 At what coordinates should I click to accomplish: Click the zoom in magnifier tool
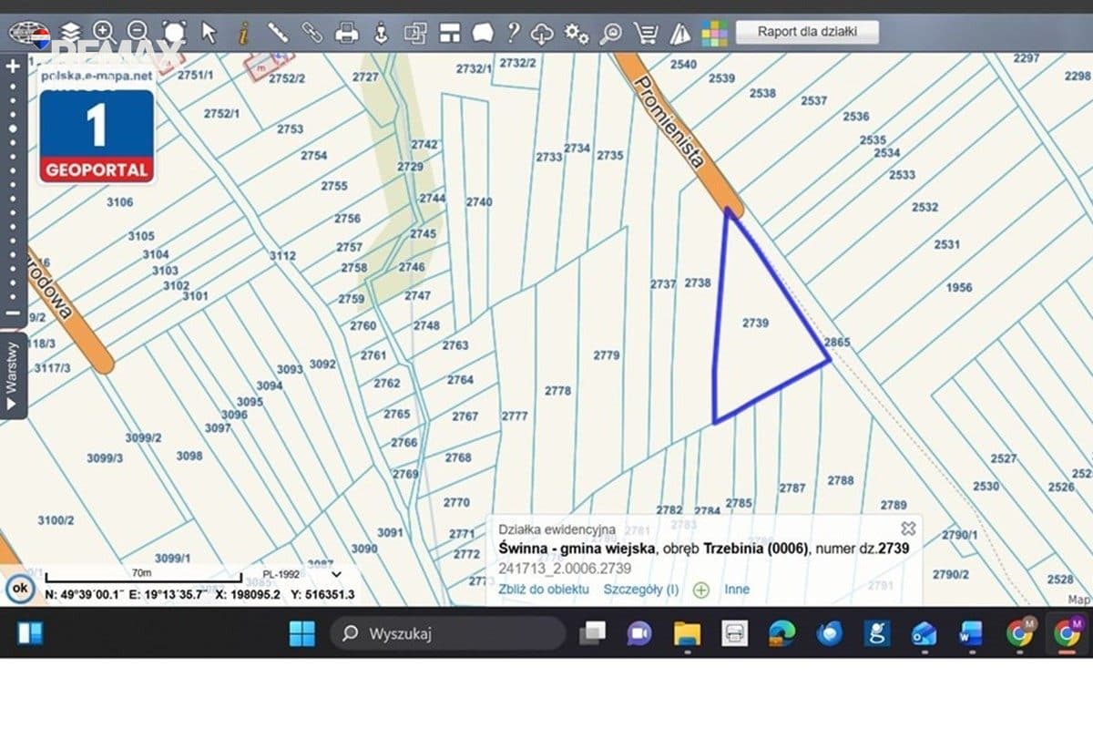104,33
